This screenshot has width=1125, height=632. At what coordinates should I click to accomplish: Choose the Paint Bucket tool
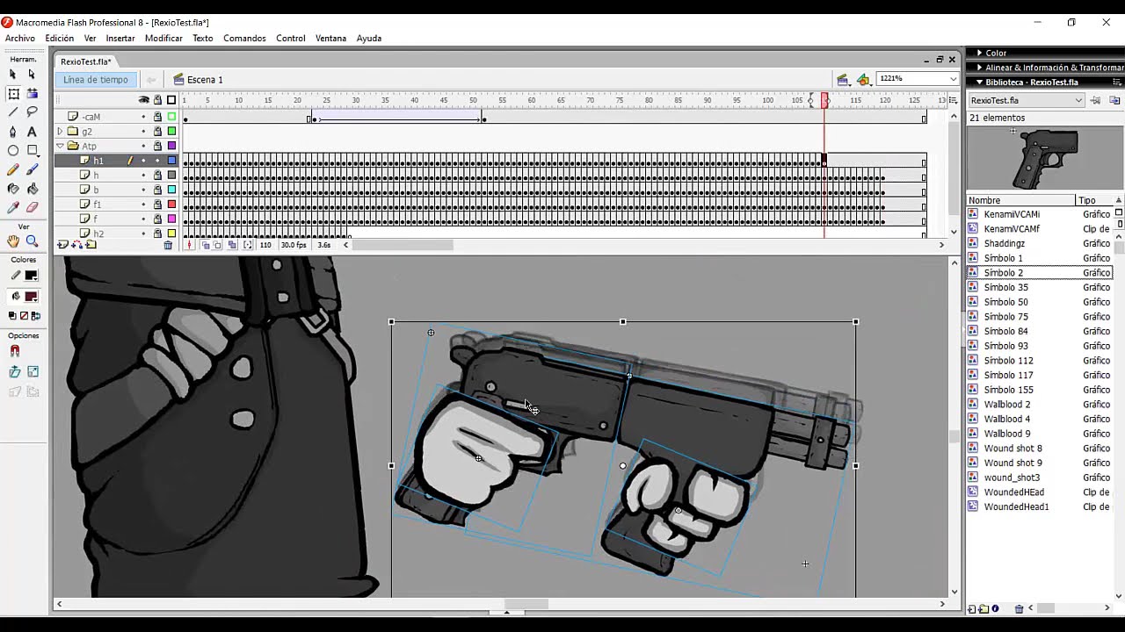[x=33, y=189]
